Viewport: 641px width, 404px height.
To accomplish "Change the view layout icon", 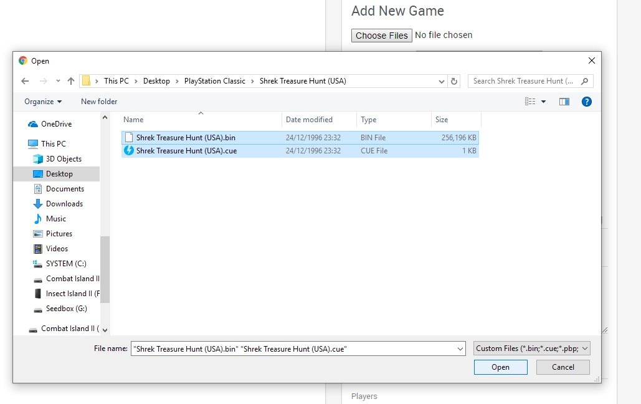I will tap(530, 102).
